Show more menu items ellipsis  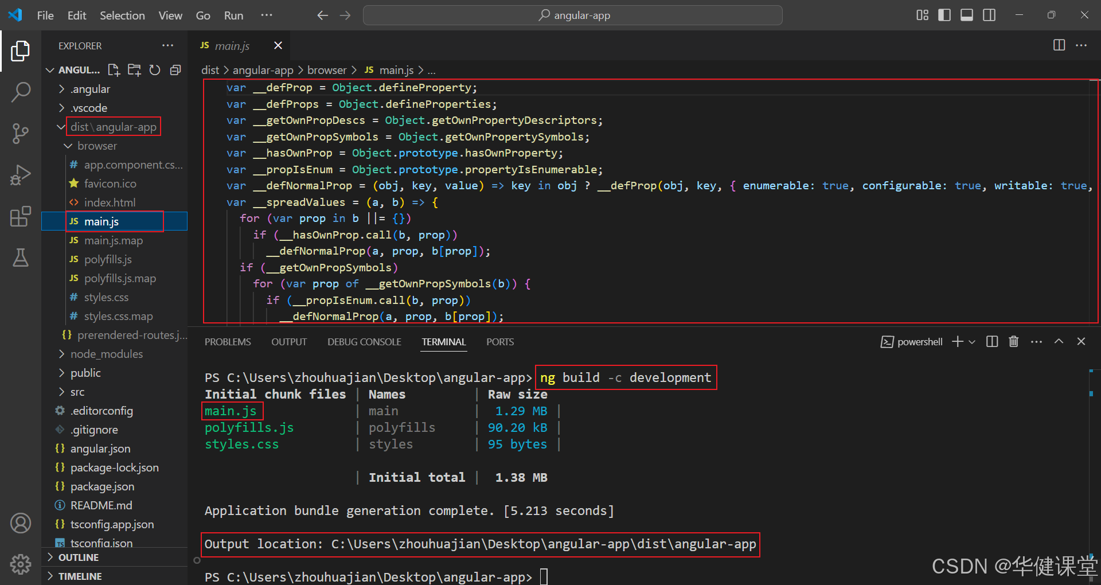267,15
